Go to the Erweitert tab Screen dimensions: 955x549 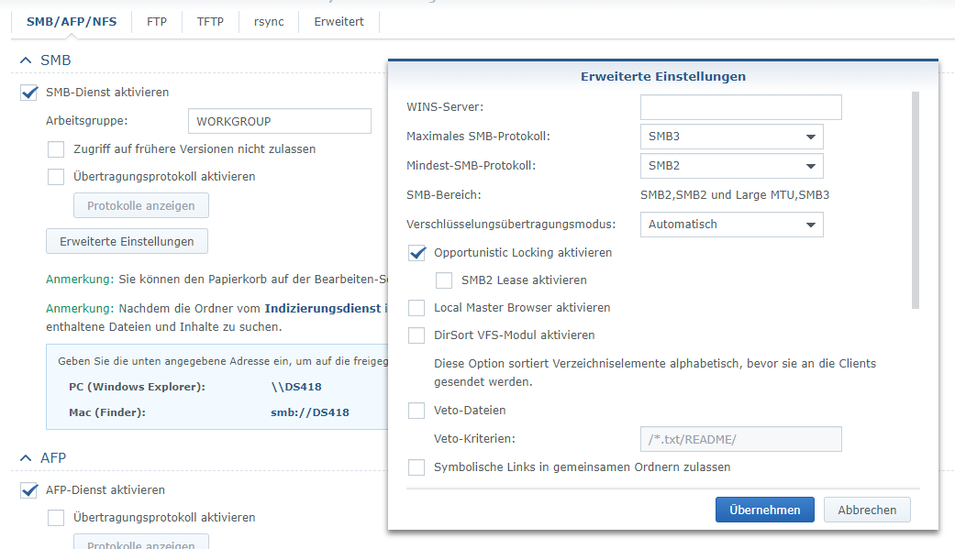click(339, 22)
